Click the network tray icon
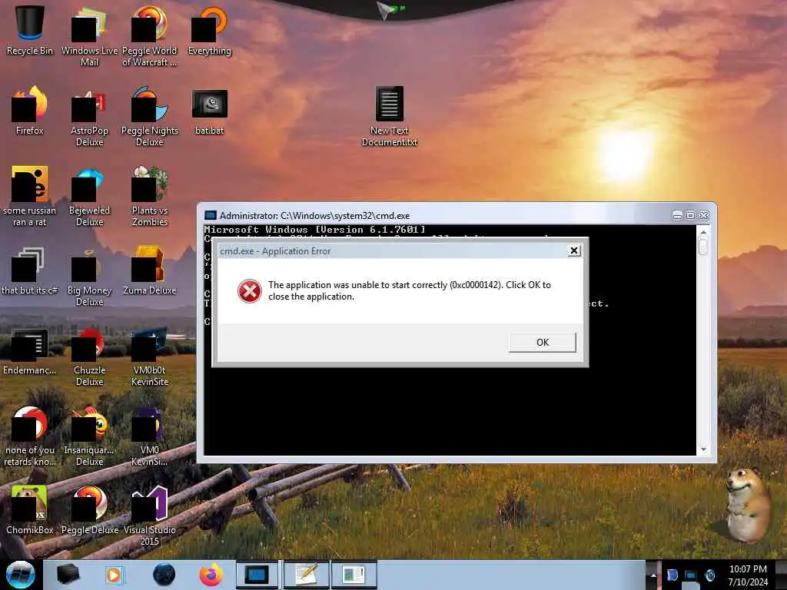This screenshot has width=787, height=590. tap(691, 575)
